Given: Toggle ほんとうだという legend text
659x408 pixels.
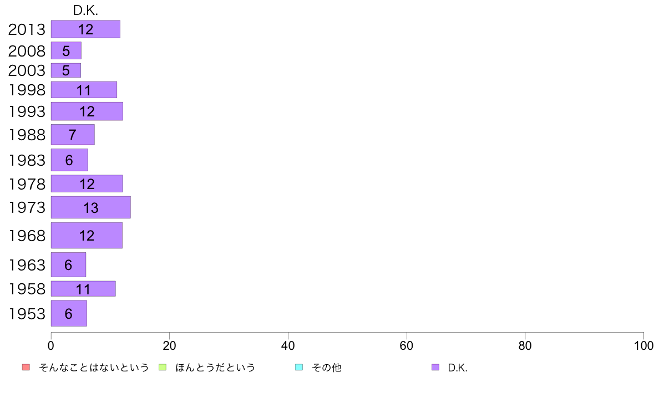Looking at the screenshot, I should [215, 368].
